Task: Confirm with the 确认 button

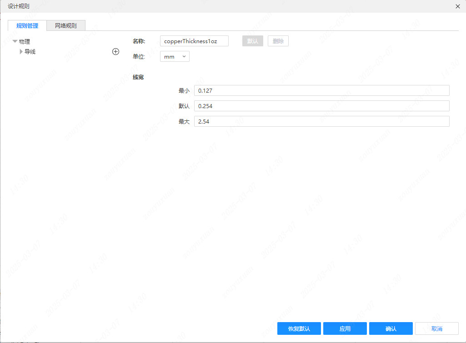Action: pyautogui.click(x=391, y=328)
